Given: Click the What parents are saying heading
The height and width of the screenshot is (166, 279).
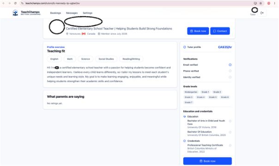Looking at the screenshot, I should [66, 97].
